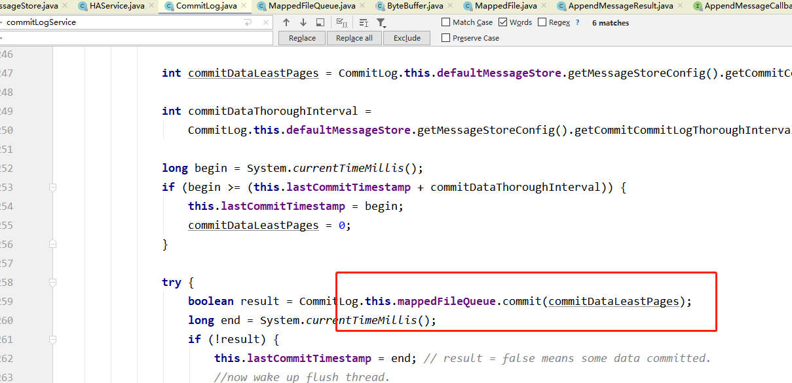
Task: Click mappedFileQueue in the commit call
Action: click(x=445, y=302)
